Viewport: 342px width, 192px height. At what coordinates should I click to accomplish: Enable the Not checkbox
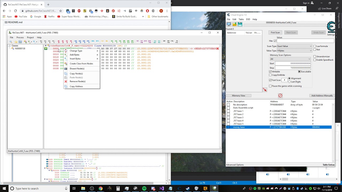tap(314, 50)
